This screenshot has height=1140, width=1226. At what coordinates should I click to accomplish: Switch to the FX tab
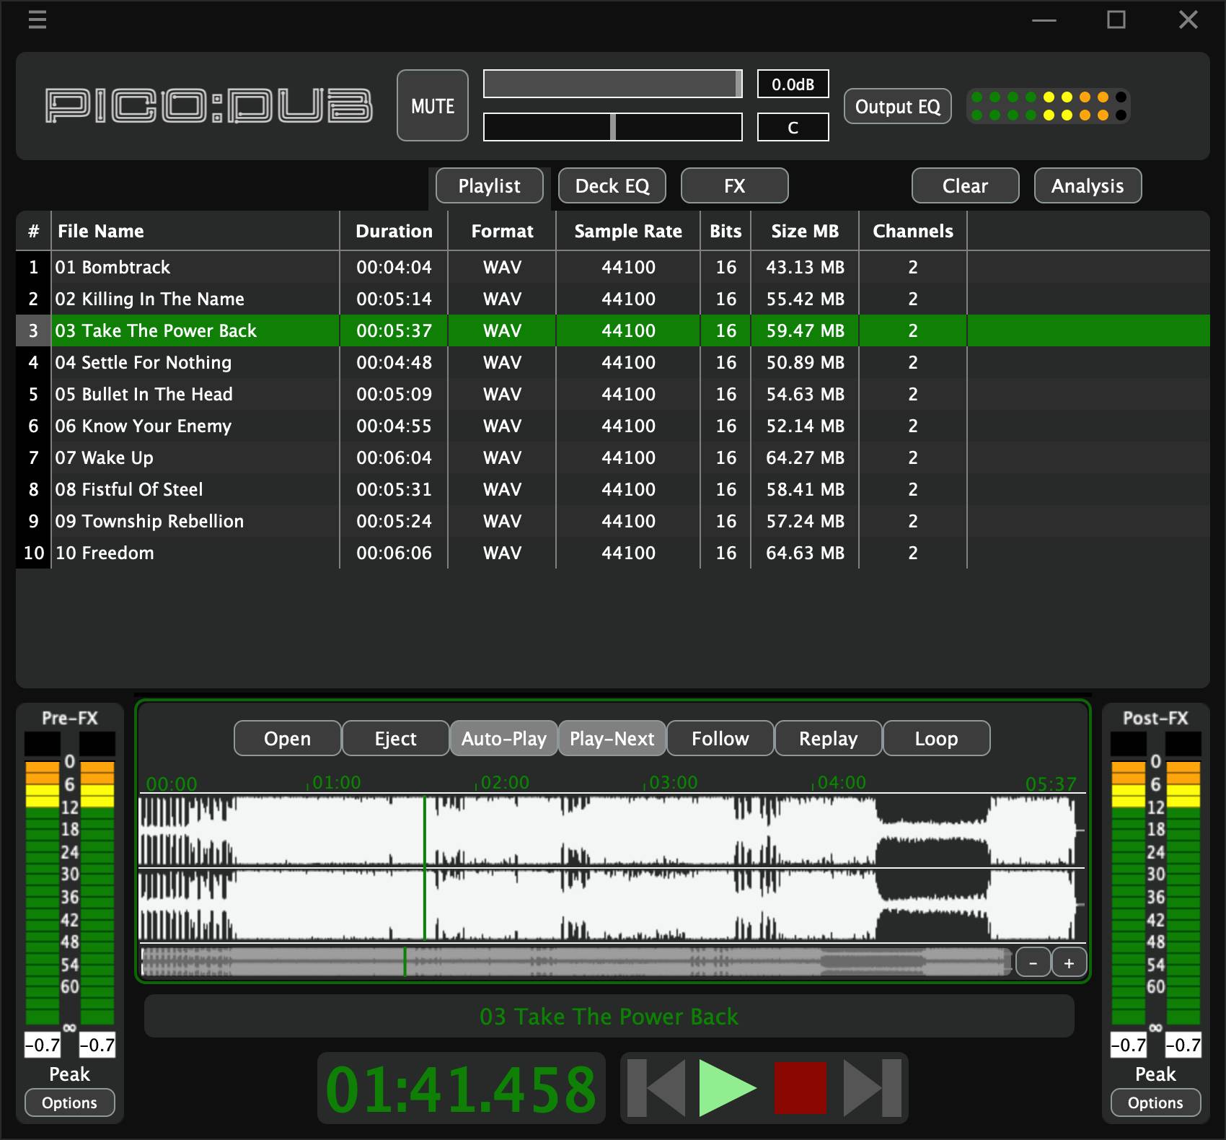tap(734, 185)
